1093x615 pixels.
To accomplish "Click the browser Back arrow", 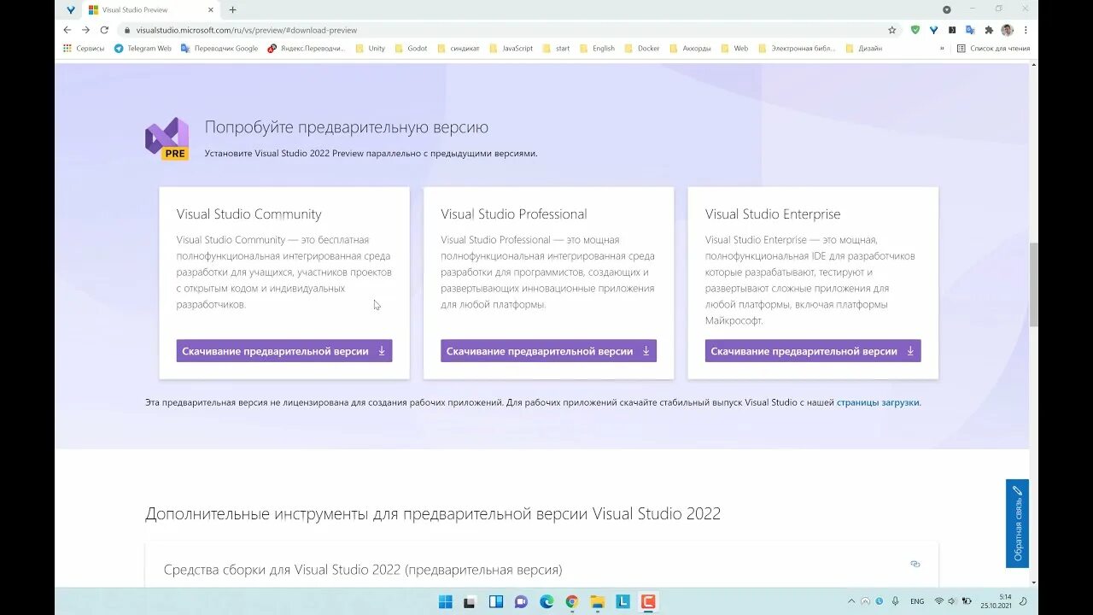I will 67,30.
